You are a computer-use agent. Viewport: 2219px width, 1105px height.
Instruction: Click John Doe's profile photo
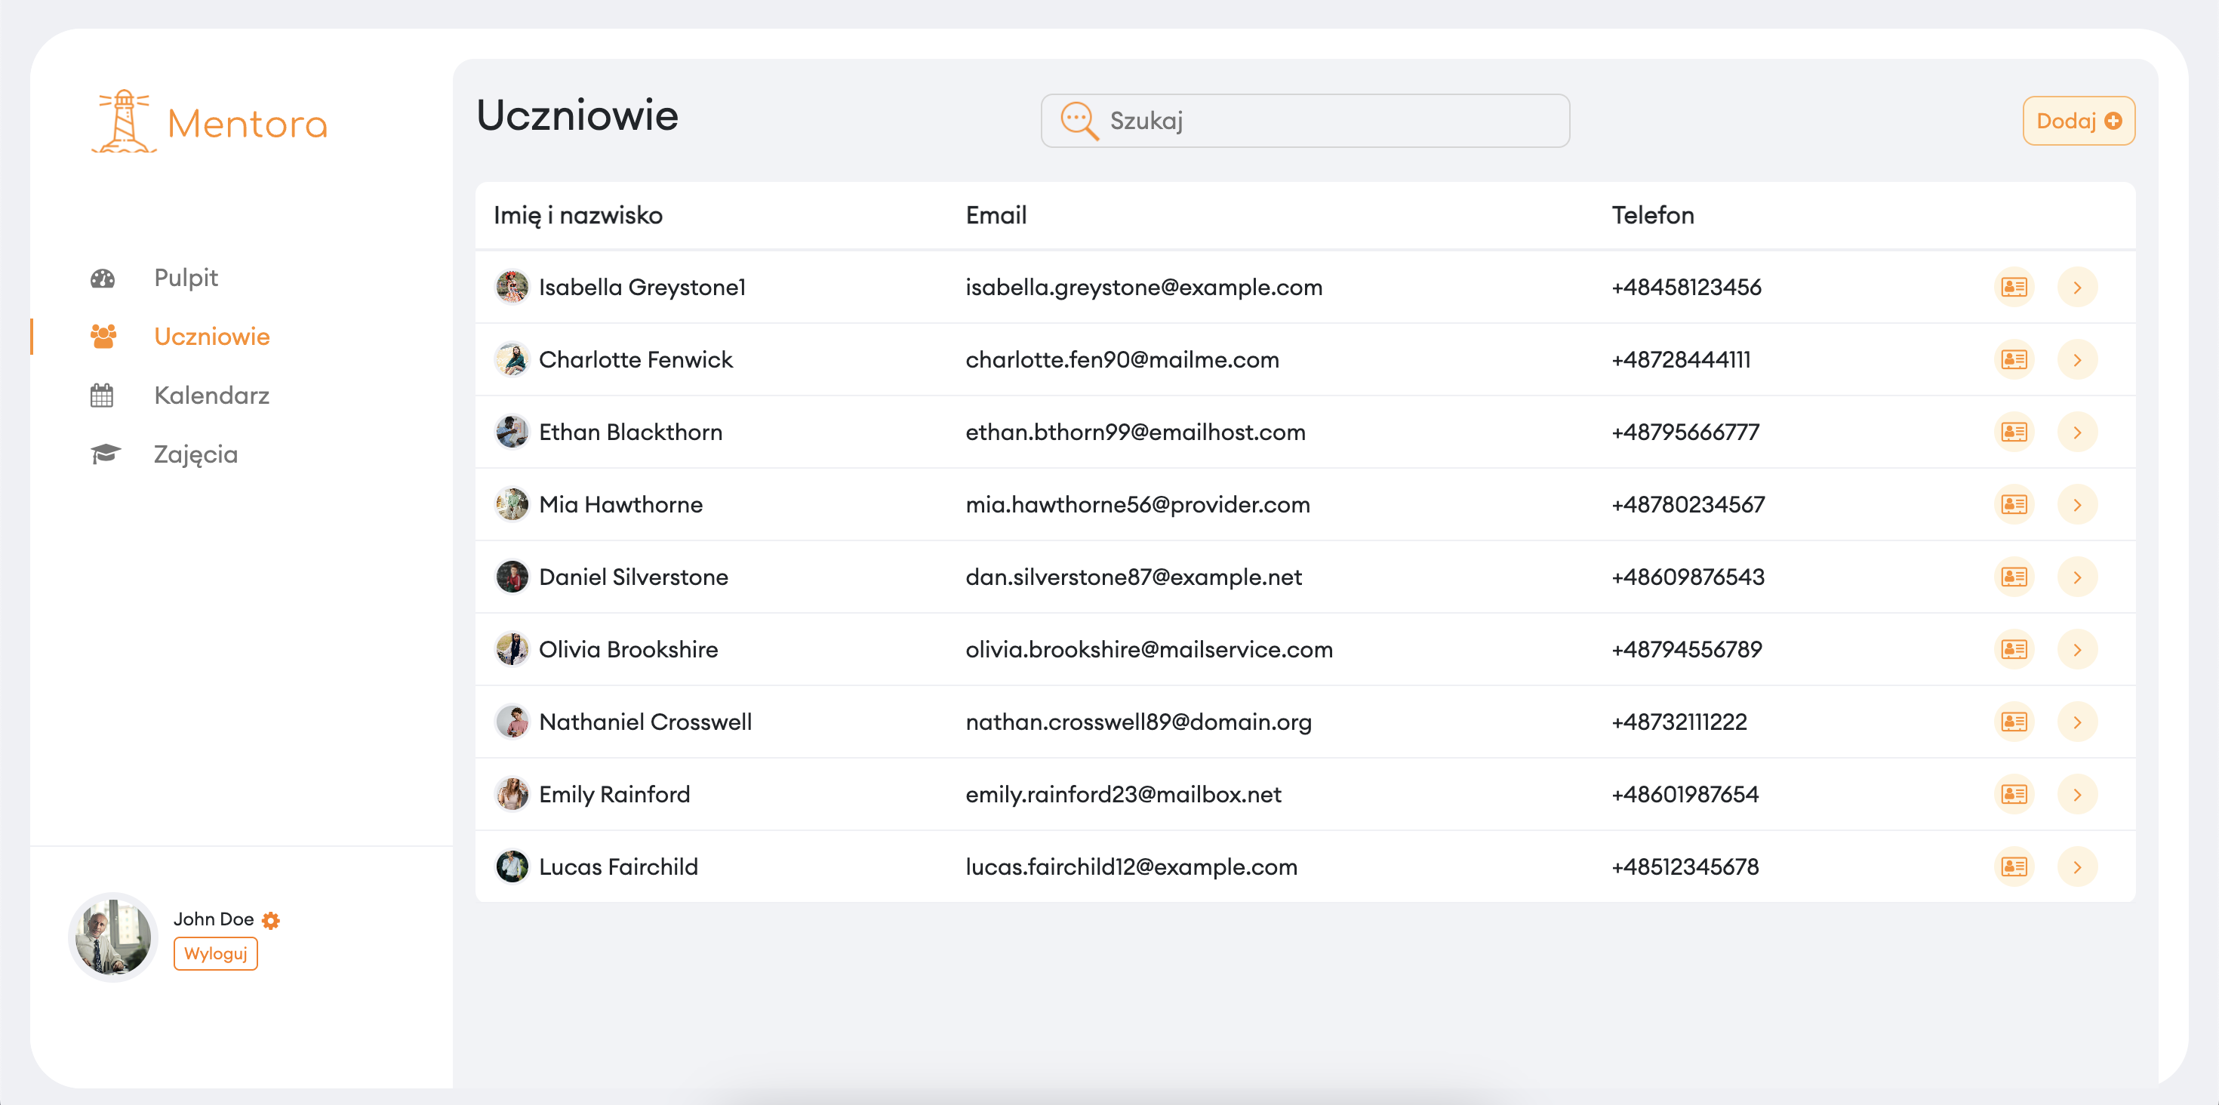113,937
